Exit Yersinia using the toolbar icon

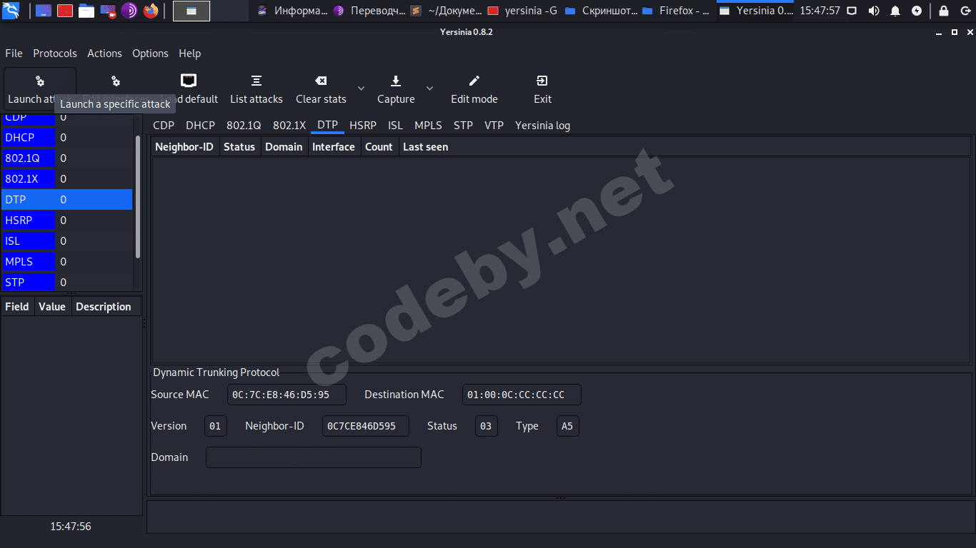tap(542, 88)
